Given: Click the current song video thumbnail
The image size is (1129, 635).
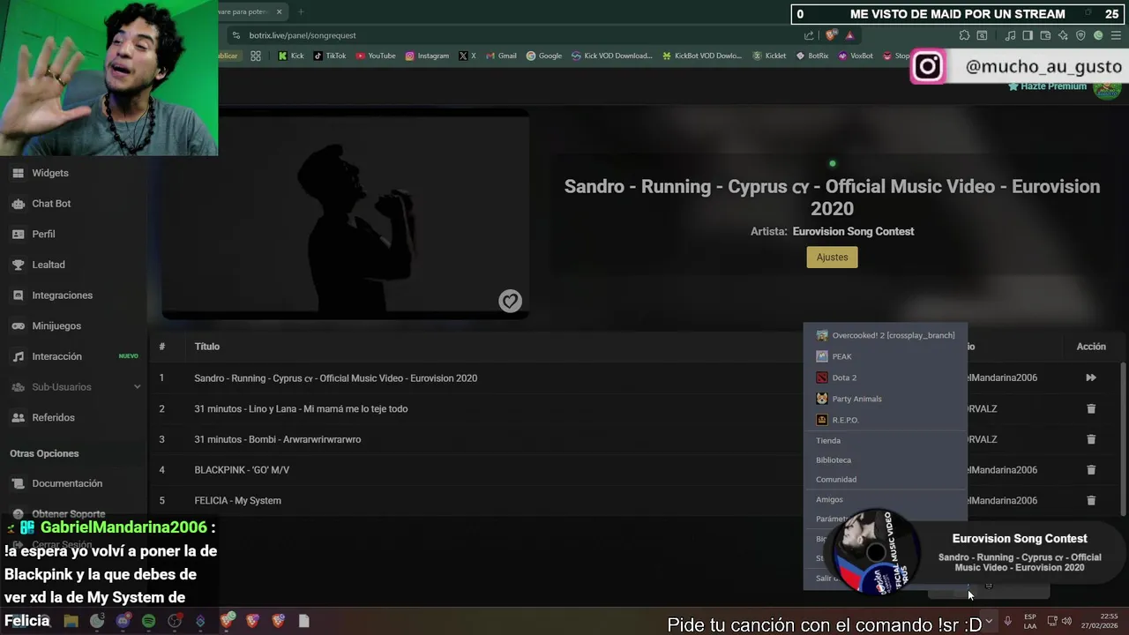Looking at the screenshot, I should [345, 214].
